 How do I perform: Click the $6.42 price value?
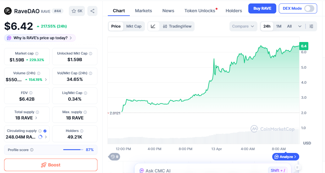19,26
